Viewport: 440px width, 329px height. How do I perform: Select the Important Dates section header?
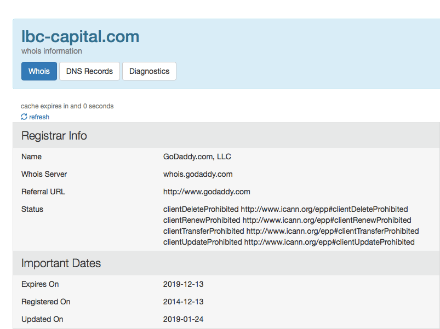[x=61, y=263]
